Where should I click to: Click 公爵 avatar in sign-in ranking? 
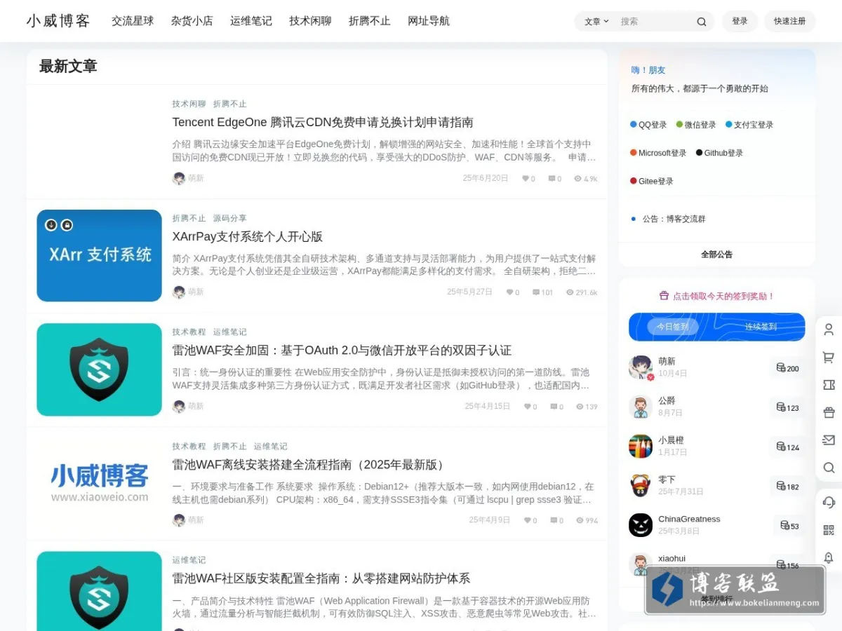coord(641,407)
